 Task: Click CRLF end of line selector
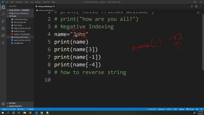pyautogui.click(x=175, y=109)
